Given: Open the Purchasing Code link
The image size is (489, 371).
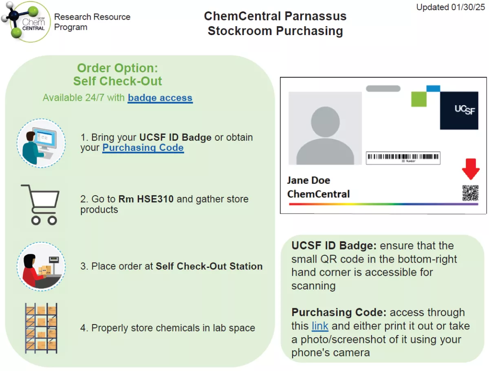Looking at the screenshot, I should pyautogui.click(x=143, y=148).
